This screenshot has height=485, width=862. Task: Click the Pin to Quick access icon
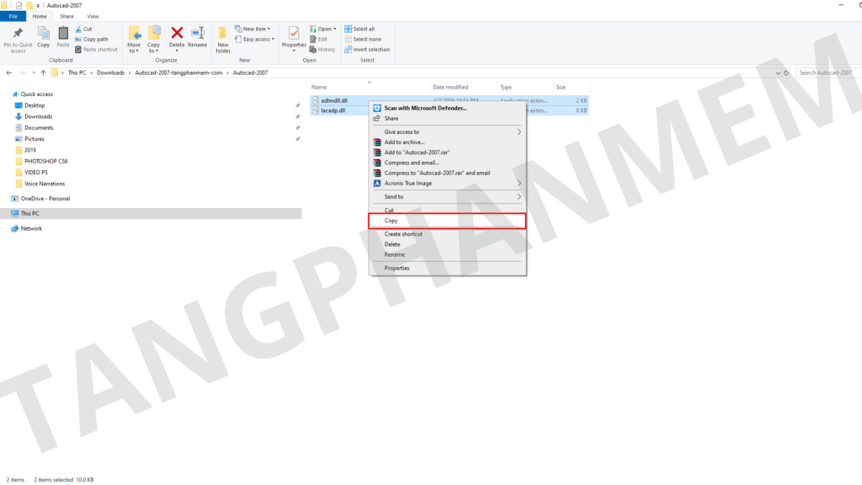[x=18, y=34]
